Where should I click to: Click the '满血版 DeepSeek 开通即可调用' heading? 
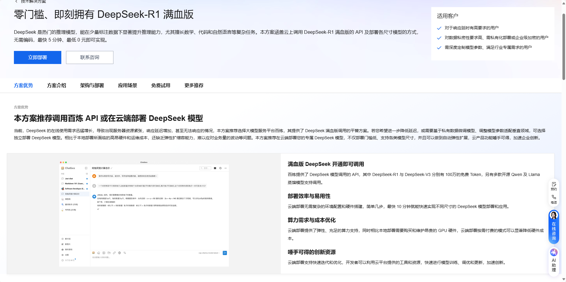(x=326, y=164)
